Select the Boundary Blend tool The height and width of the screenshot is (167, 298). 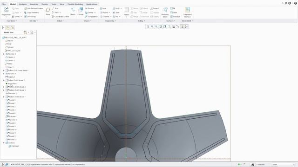pos(165,12)
